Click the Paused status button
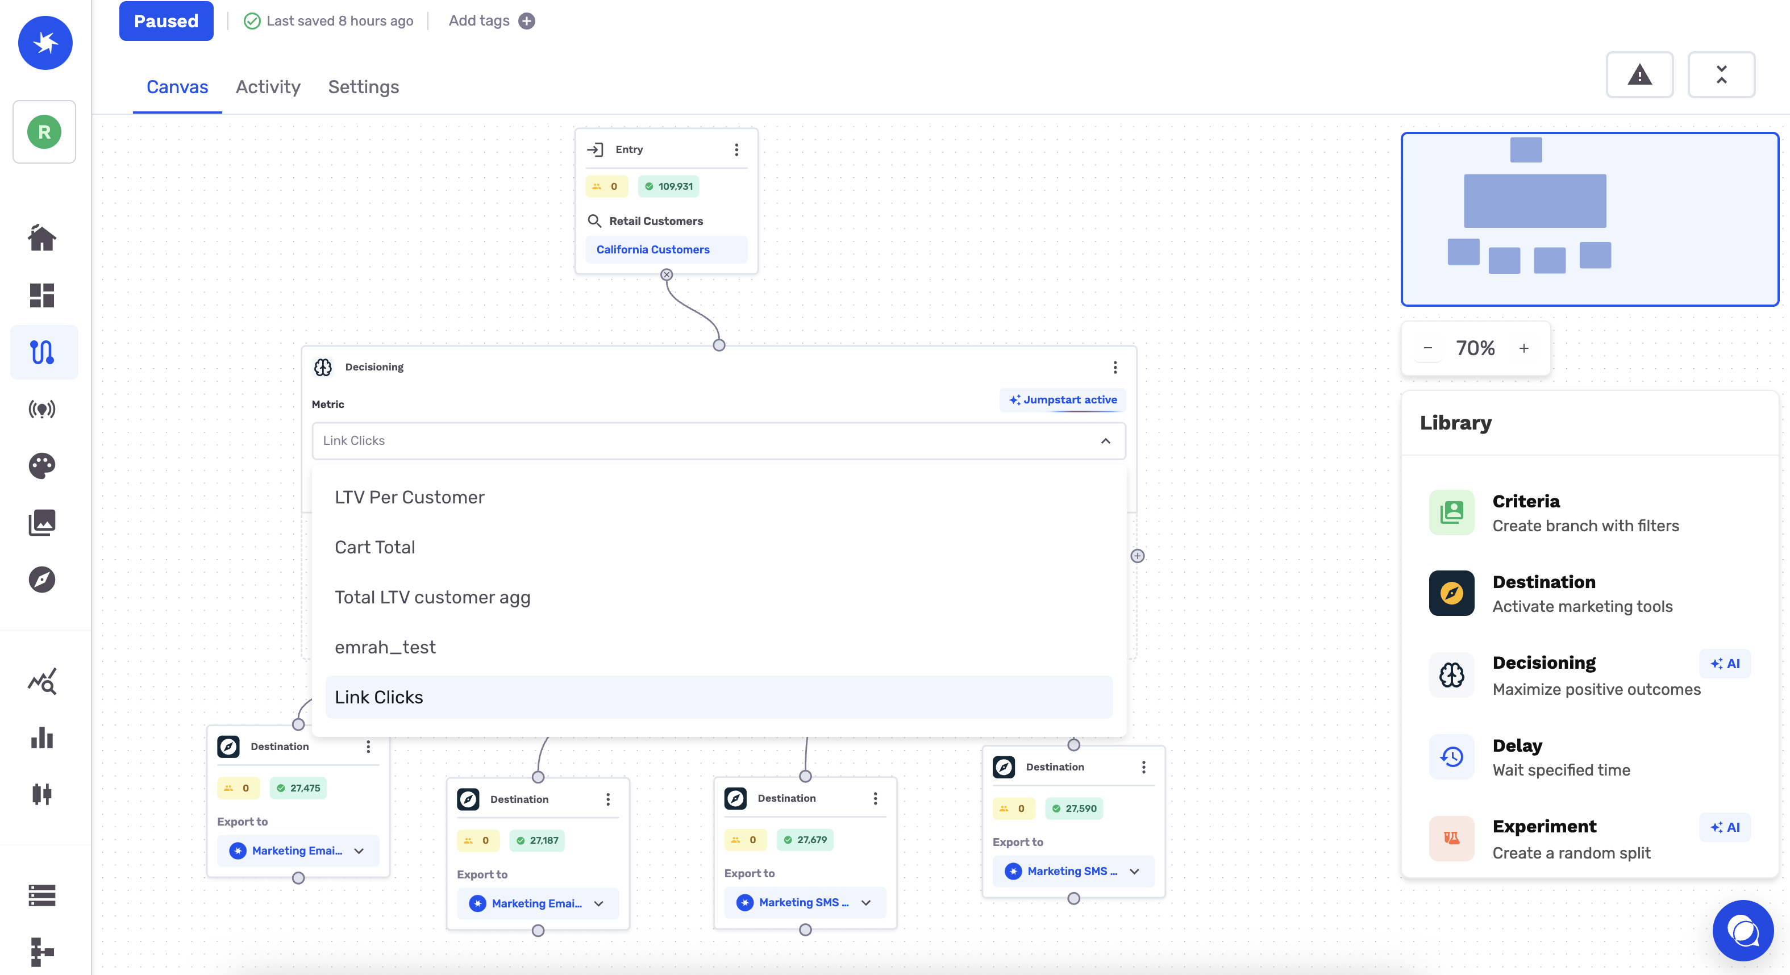The width and height of the screenshot is (1790, 975). click(166, 21)
